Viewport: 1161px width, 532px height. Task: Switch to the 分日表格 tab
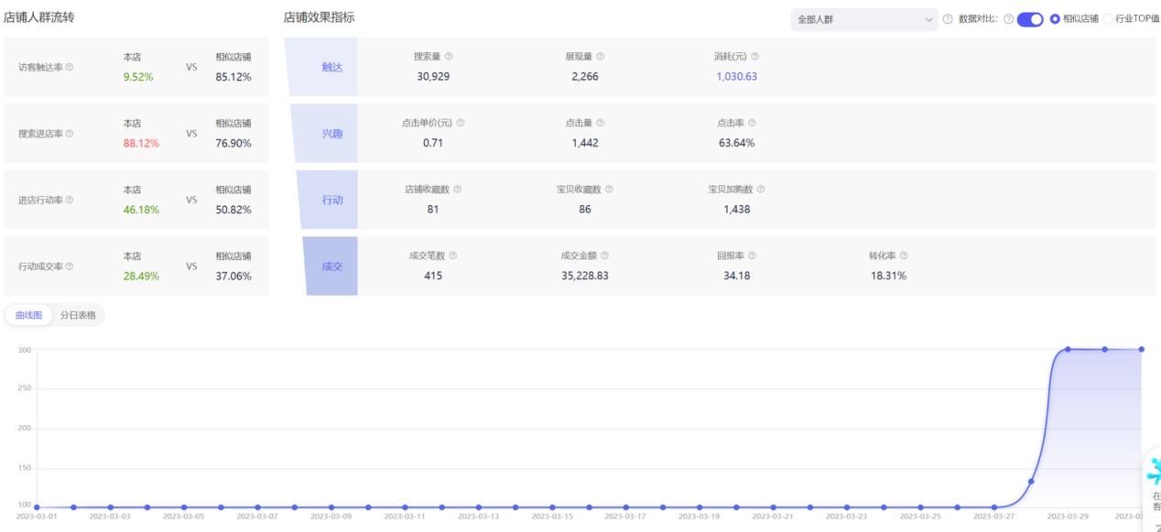click(x=78, y=315)
